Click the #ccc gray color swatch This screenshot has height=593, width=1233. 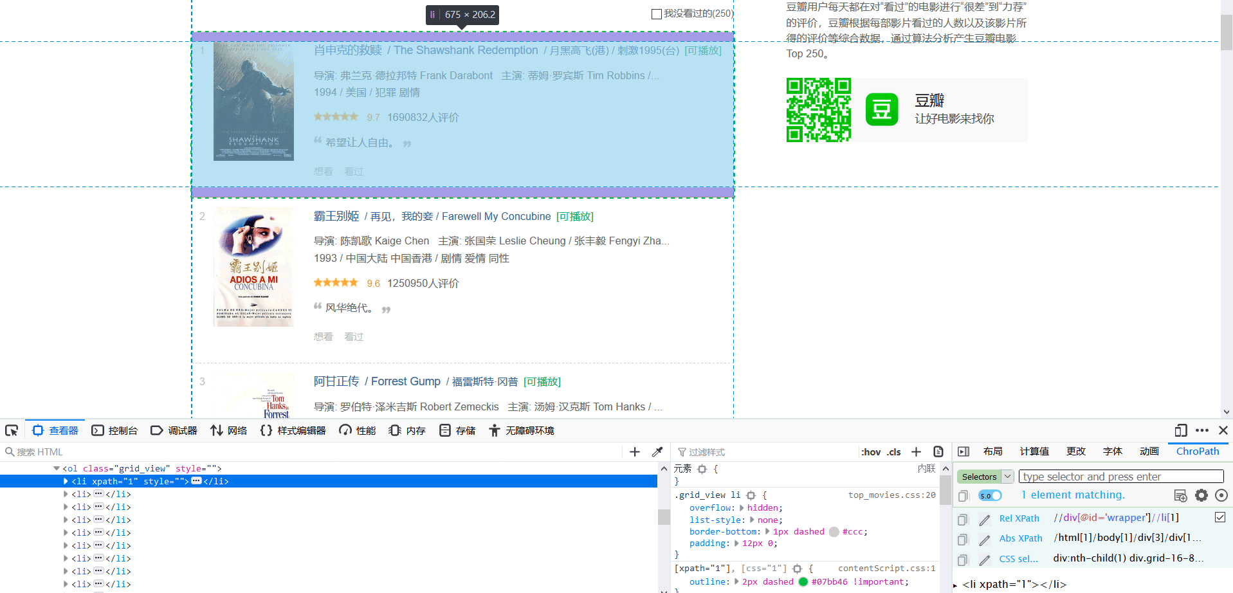click(x=833, y=531)
